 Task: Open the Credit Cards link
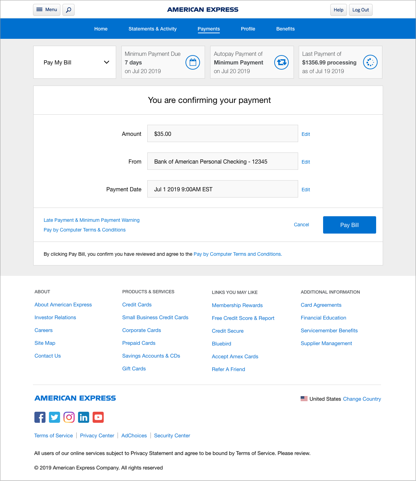(137, 305)
